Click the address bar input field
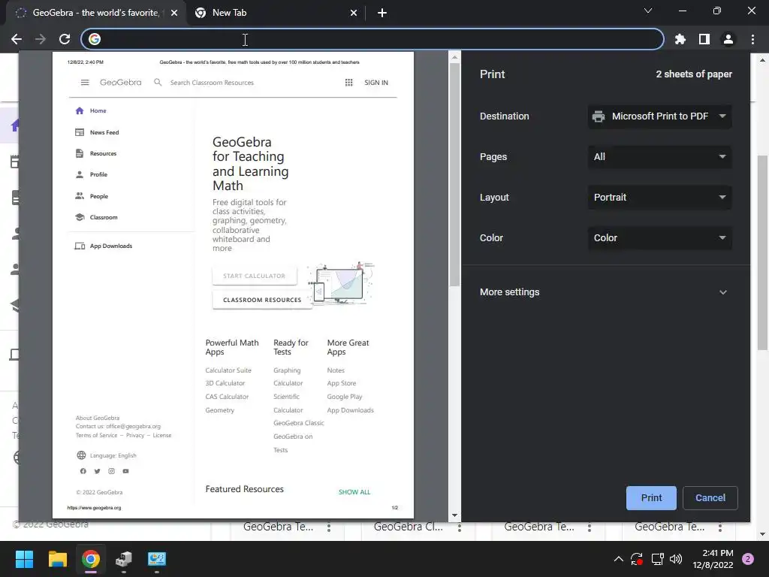 (x=372, y=39)
